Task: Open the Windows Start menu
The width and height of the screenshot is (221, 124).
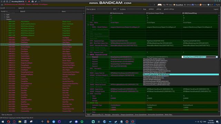Action: point(3,122)
